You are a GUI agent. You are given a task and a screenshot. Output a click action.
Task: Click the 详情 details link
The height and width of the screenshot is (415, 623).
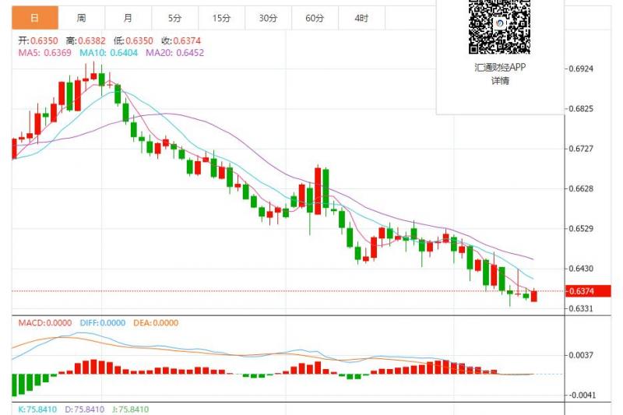[500, 81]
